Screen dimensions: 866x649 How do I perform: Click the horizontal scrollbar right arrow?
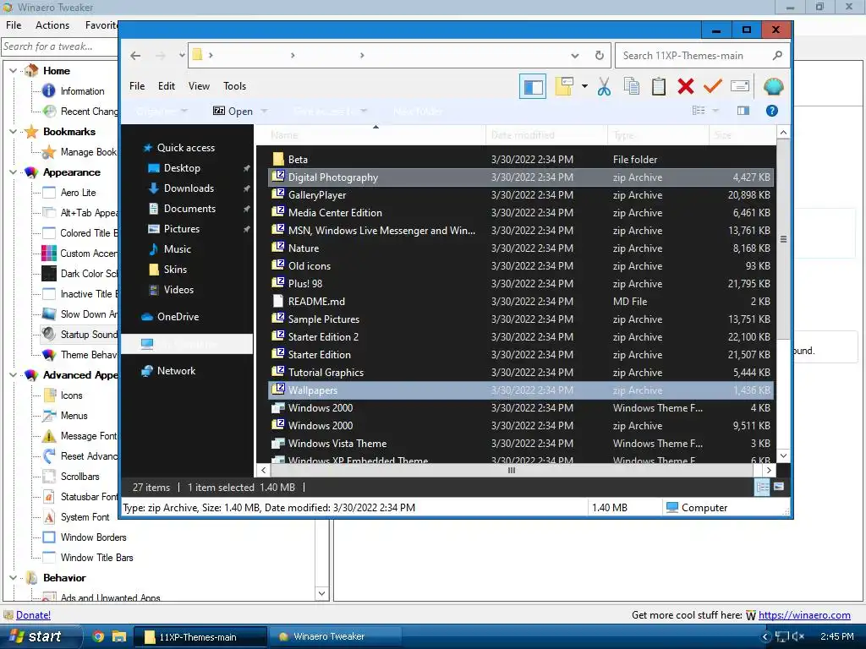pos(769,470)
